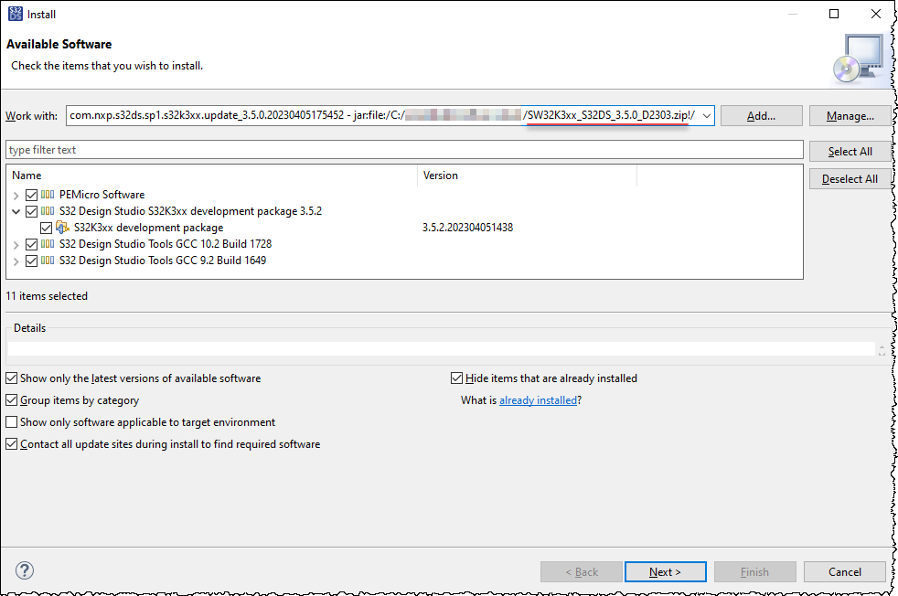Close the Install window
The image size is (898, 596).
(876, 14)
